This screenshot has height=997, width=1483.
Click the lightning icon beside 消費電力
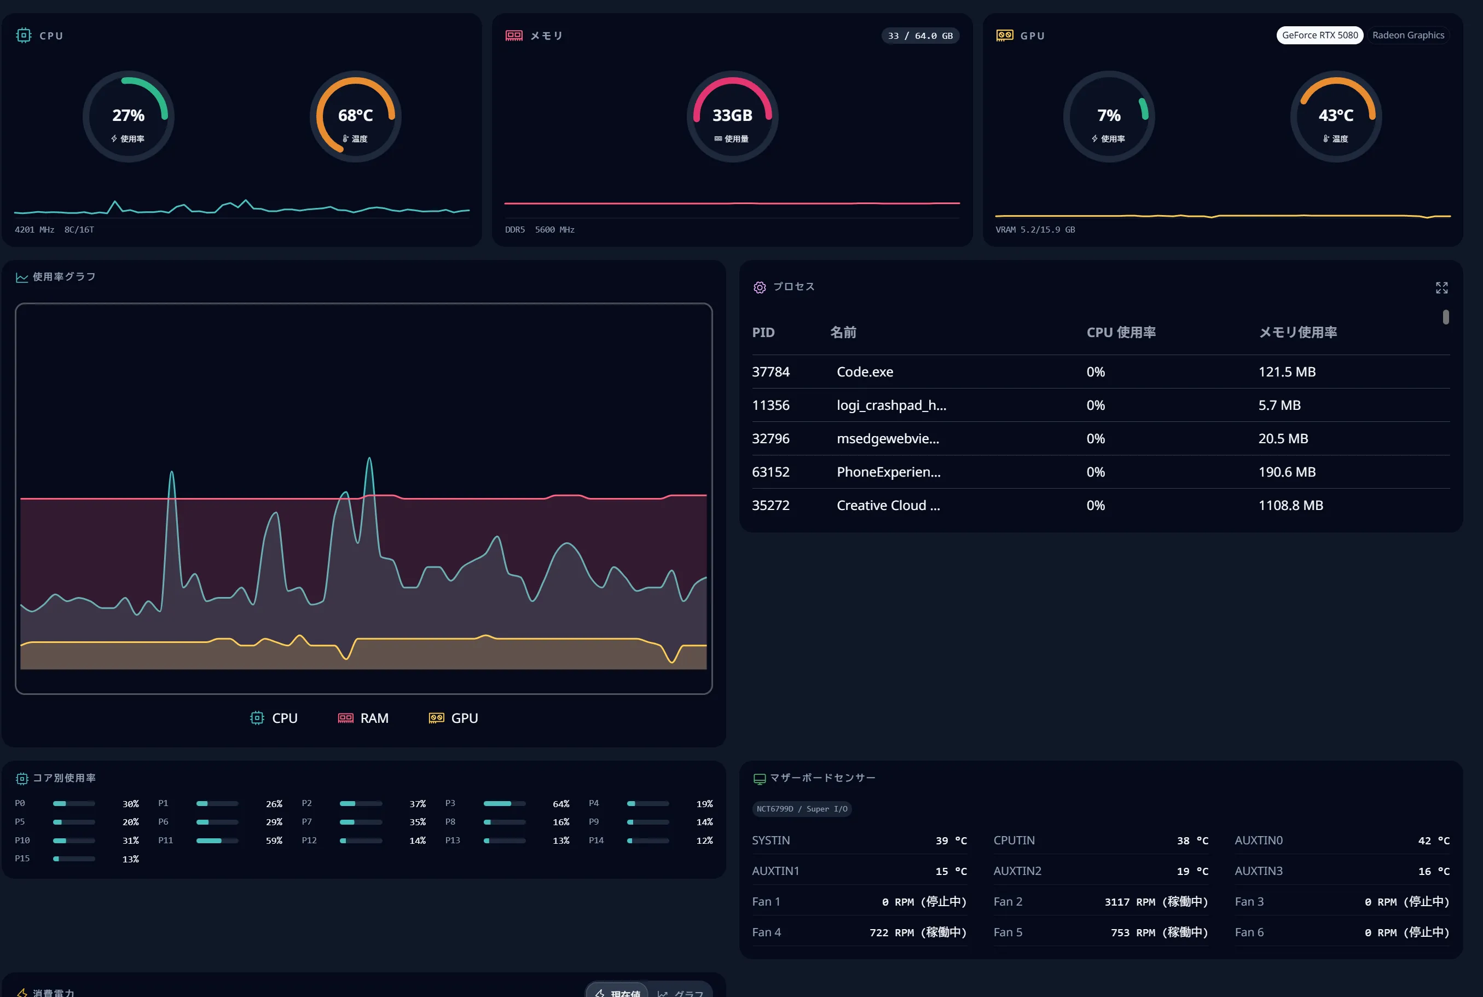click(x=22, y=993)
